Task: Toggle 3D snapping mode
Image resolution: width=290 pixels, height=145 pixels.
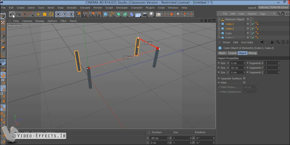Action: click(x=3, y=88)
